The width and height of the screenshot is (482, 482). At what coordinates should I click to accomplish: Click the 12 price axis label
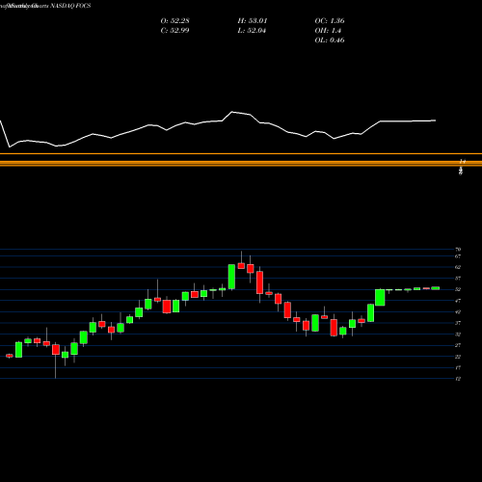click(x=458, y=379)
